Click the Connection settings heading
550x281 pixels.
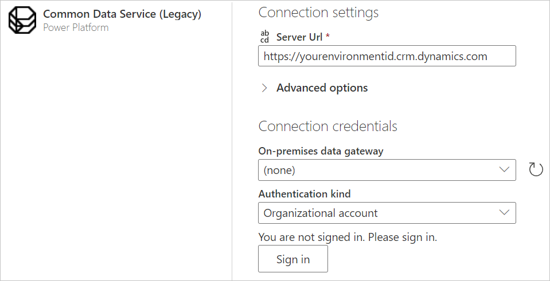pos(318,12)
